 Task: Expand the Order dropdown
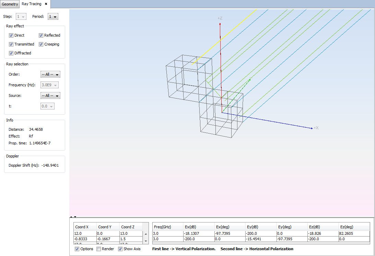pyautogui.click(x=50, y=74)
